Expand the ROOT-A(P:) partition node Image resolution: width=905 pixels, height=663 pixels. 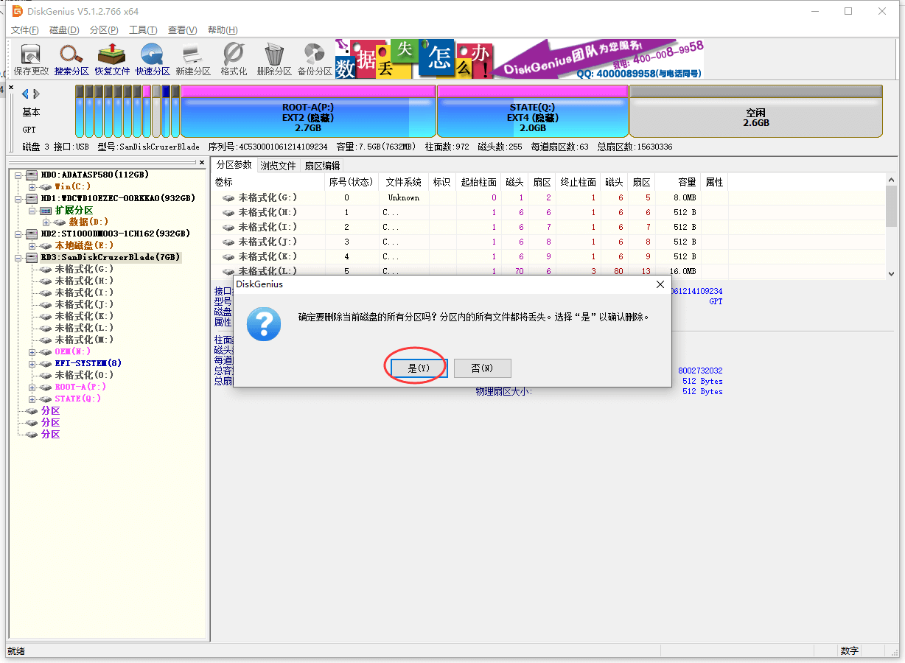pos(32,387)
